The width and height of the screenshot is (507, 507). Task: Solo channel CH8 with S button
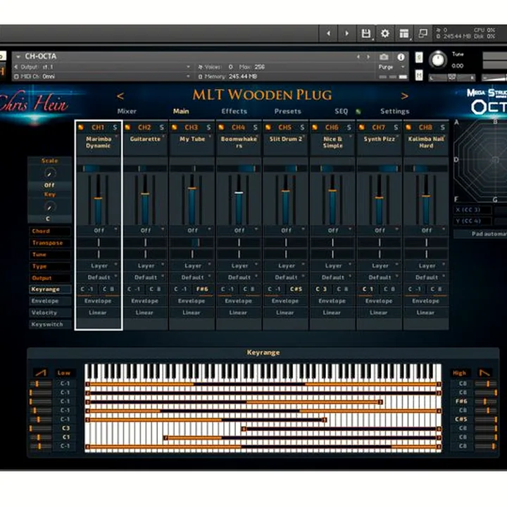(x=443, y=127)
